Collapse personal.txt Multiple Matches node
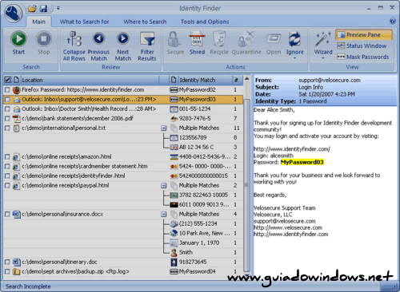Viewport: 400px width, 292px height. [164, 128]
